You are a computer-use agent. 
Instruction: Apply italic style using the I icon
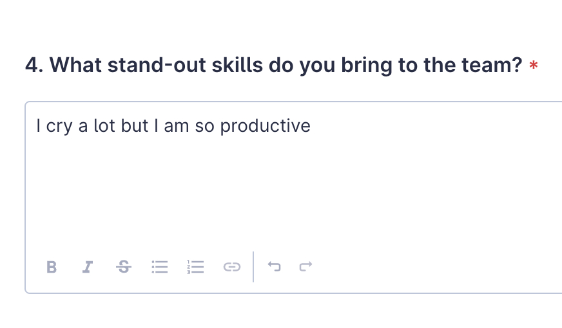[x=87, y=267]
